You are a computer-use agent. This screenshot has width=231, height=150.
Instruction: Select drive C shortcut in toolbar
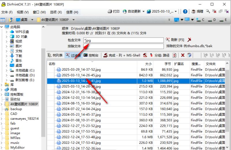tap(200, 20)
